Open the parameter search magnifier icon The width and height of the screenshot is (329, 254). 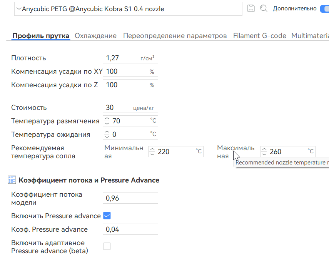click(264, 8)
